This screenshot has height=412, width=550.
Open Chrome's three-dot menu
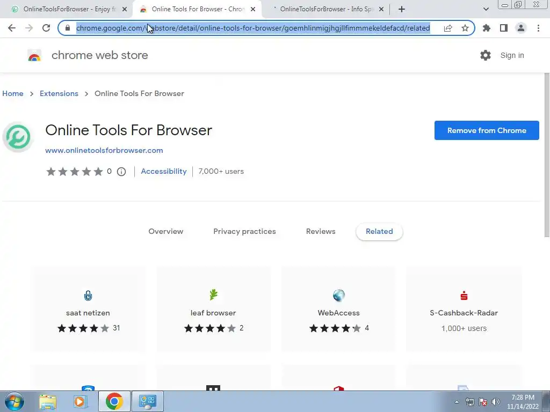[538, 28]
